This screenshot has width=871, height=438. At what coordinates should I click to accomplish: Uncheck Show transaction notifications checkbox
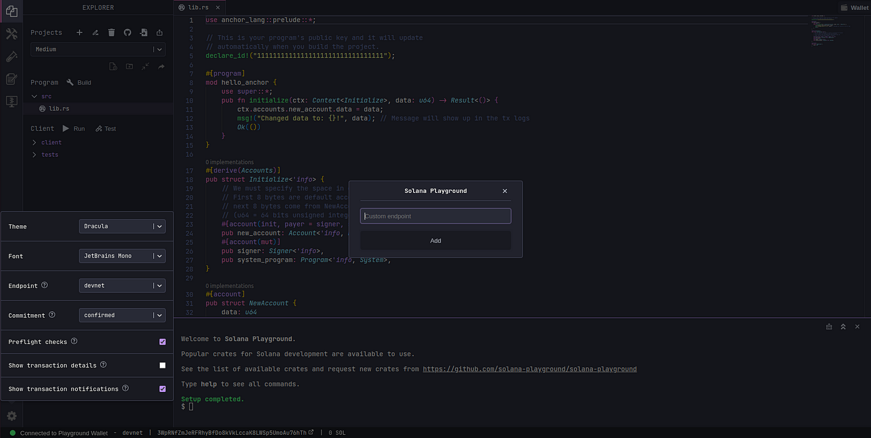(162, 389)
